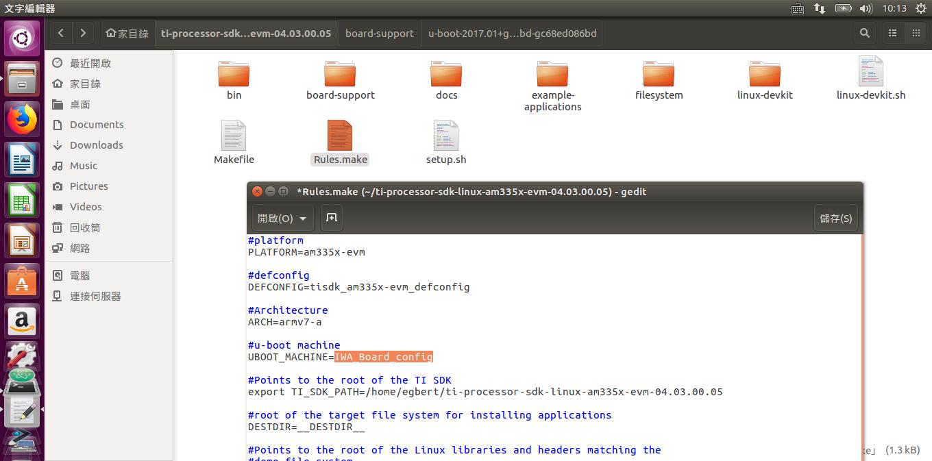Open 電腦 in the sidebar
This screenshot has height=461, width=932.
tap(109, 275)
